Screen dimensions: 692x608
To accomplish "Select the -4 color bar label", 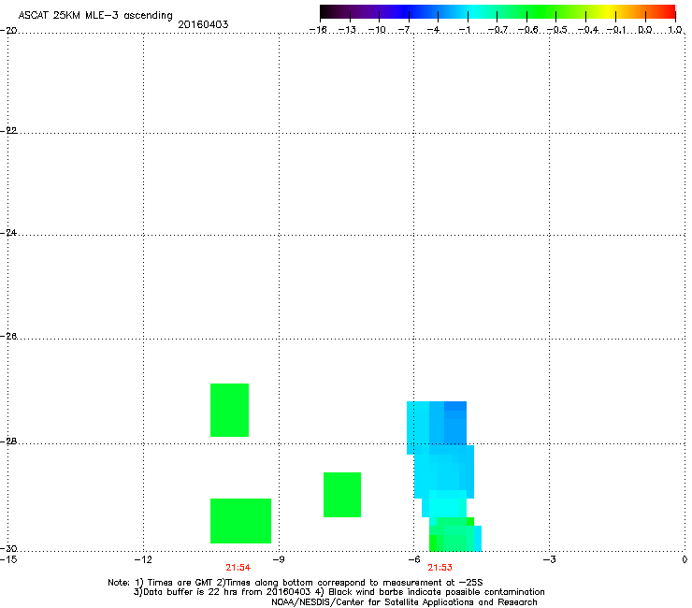I will click(435, 30).
